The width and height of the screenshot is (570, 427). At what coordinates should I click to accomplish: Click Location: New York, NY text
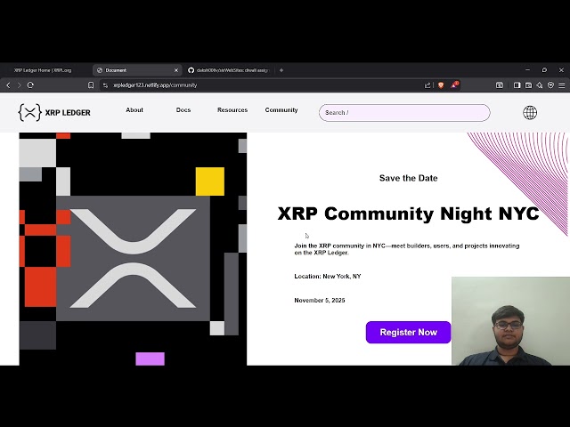click(328, 277)
